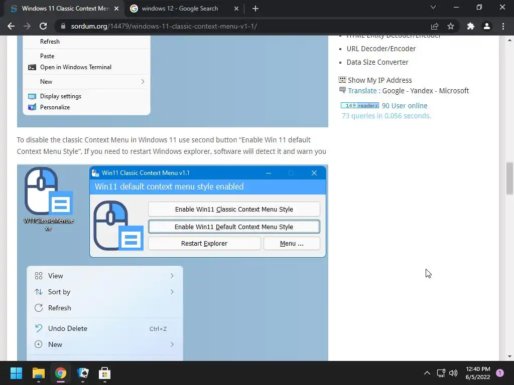Close the windows 12 Google Search tab
The width and height of the screenshot is (514, 385).
pyautogui.click(x=236, y=9)
